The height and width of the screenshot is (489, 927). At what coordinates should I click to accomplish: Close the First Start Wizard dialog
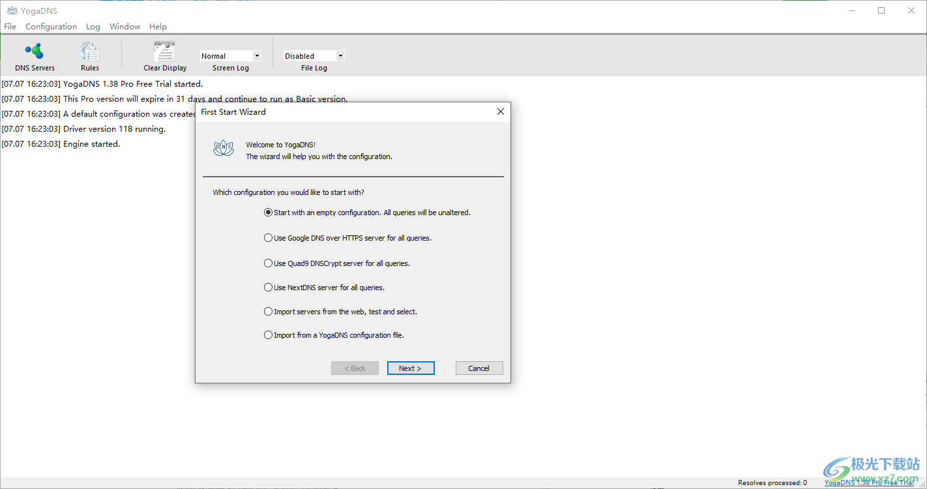point(501,111)
